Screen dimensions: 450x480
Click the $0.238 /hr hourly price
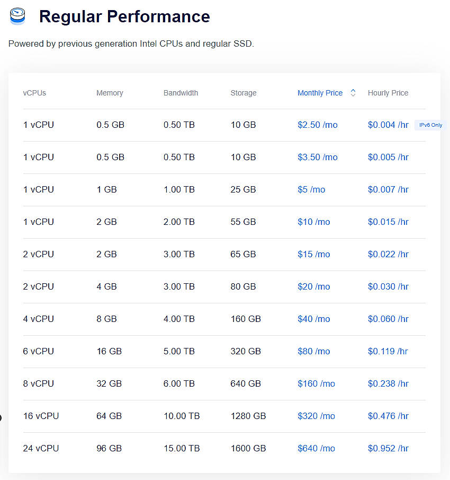click(x=388, y=383)
